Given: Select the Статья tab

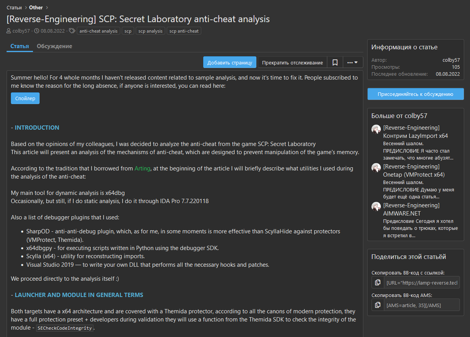Looking at the screenshot, I should 20,46.
